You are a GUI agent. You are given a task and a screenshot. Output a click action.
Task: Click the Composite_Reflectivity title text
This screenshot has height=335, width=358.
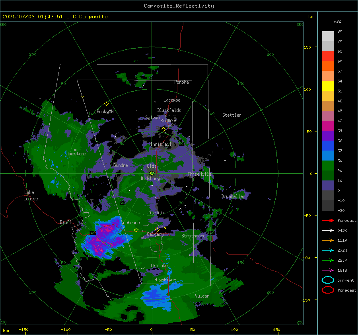point(179,6)
